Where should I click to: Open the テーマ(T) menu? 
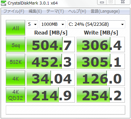click(x=55, y=11)
